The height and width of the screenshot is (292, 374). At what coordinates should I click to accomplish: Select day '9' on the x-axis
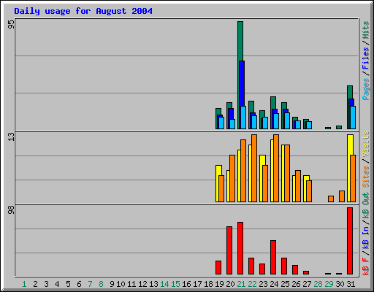[x=112, y=284]
